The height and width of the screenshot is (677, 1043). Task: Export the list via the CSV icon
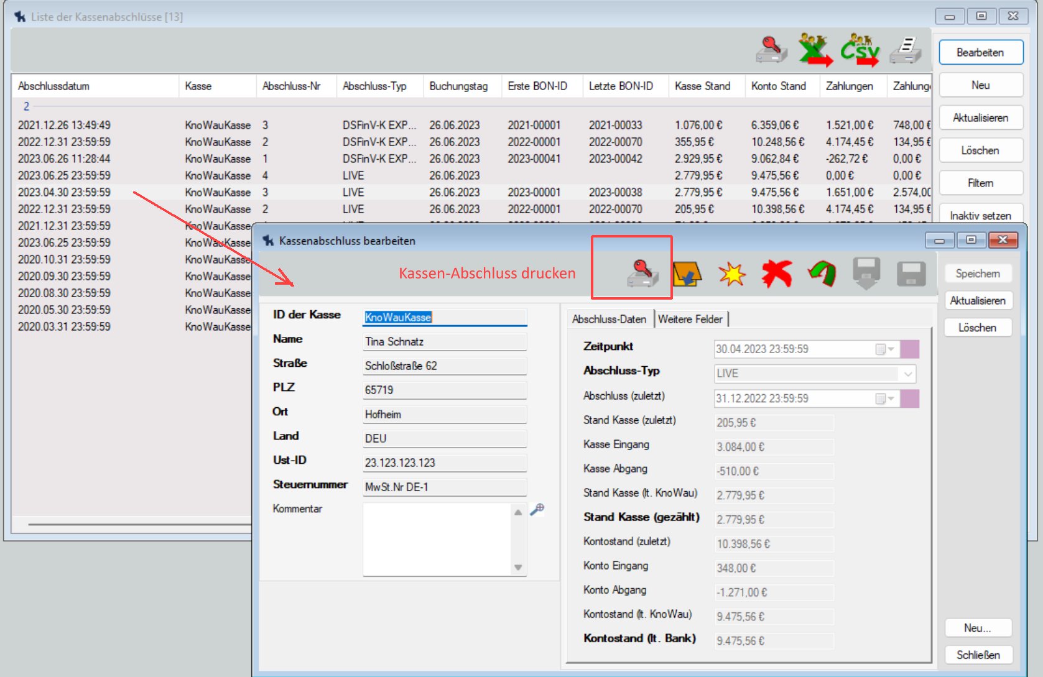coord(860,50)
